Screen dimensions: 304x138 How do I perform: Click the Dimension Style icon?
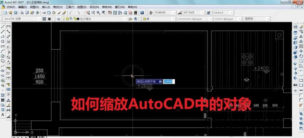tap(180, 13)
